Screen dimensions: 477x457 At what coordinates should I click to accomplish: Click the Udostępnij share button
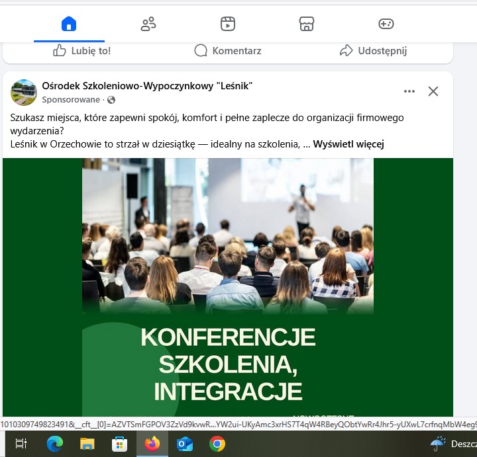373,51
